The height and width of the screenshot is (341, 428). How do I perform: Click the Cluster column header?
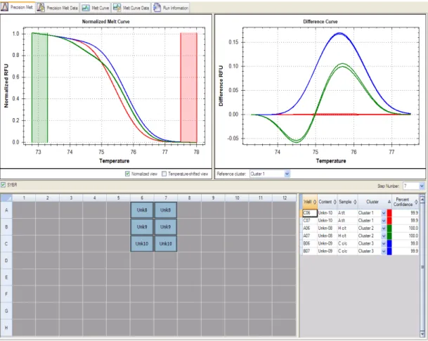[x=375, y=202]
